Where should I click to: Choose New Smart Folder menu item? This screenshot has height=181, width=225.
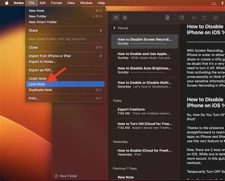66,22
